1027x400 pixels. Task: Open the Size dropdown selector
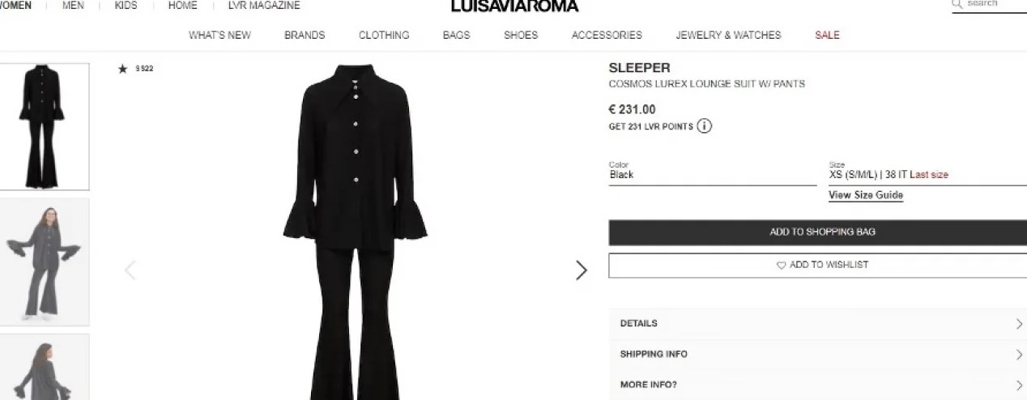[x=927, y=172]
